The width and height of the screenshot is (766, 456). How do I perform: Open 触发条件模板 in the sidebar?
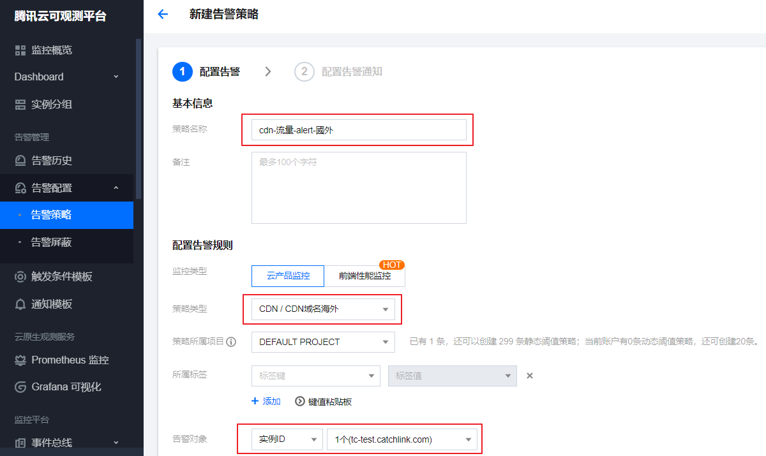pos(61,277)
